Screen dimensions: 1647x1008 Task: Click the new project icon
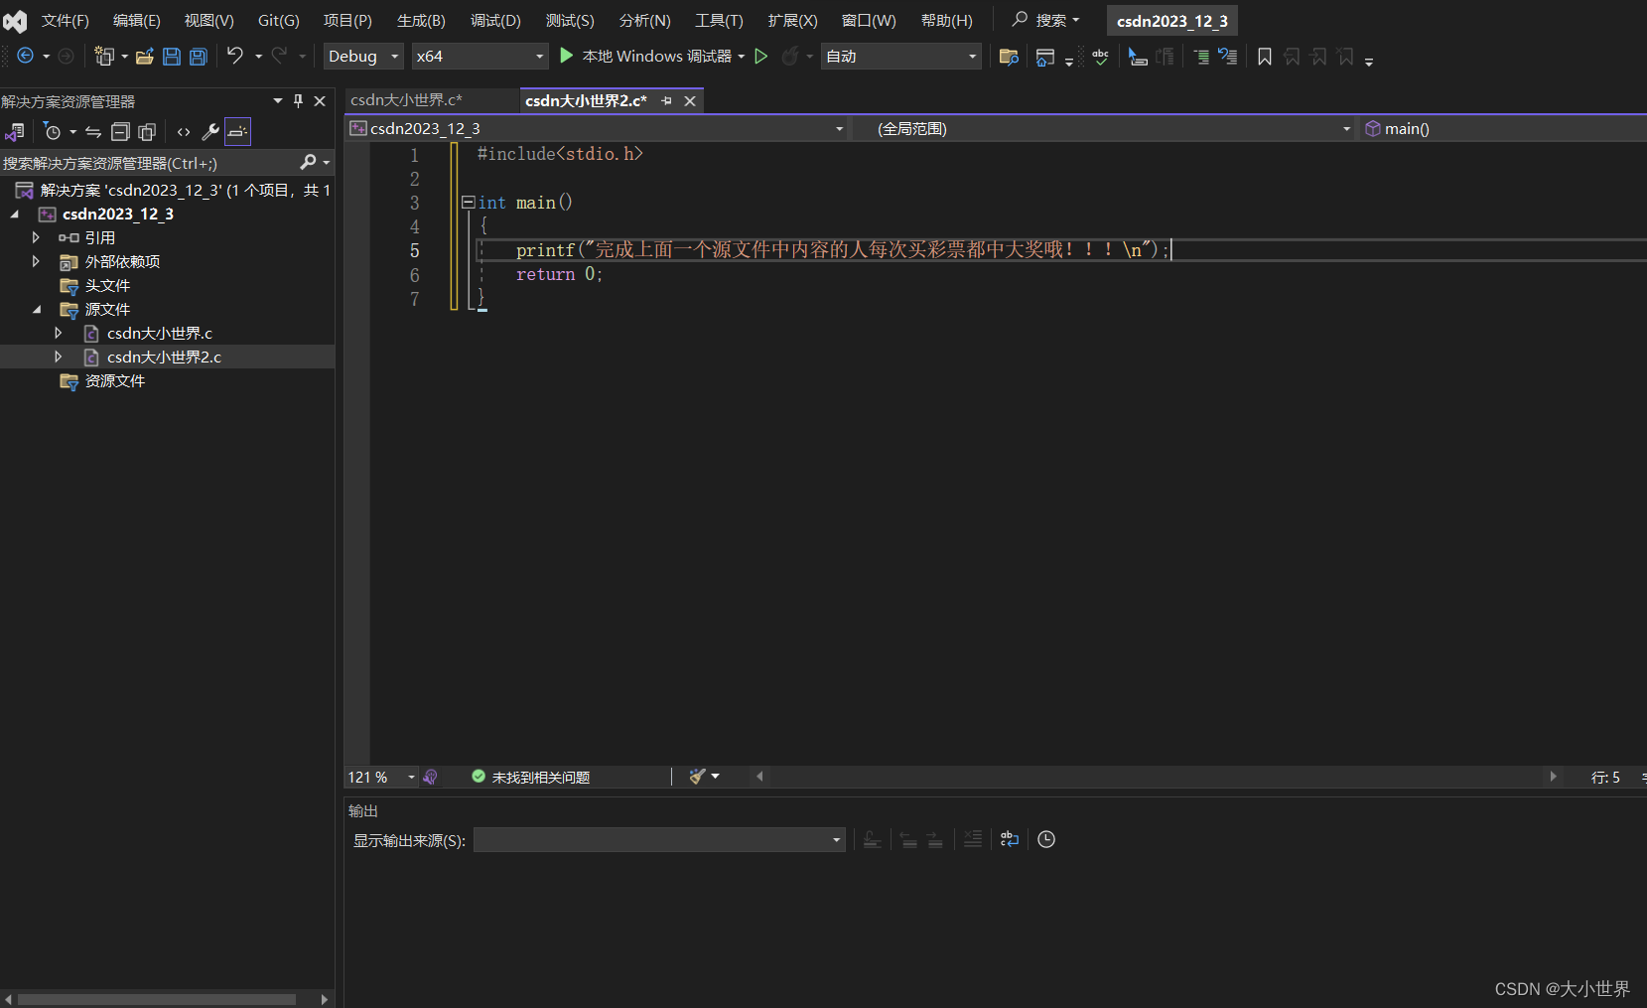[104, 57]
